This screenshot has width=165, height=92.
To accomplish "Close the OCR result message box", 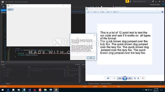I will coord(95,35).
